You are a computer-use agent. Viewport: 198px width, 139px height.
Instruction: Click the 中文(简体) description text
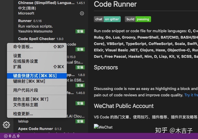[27, 8]
